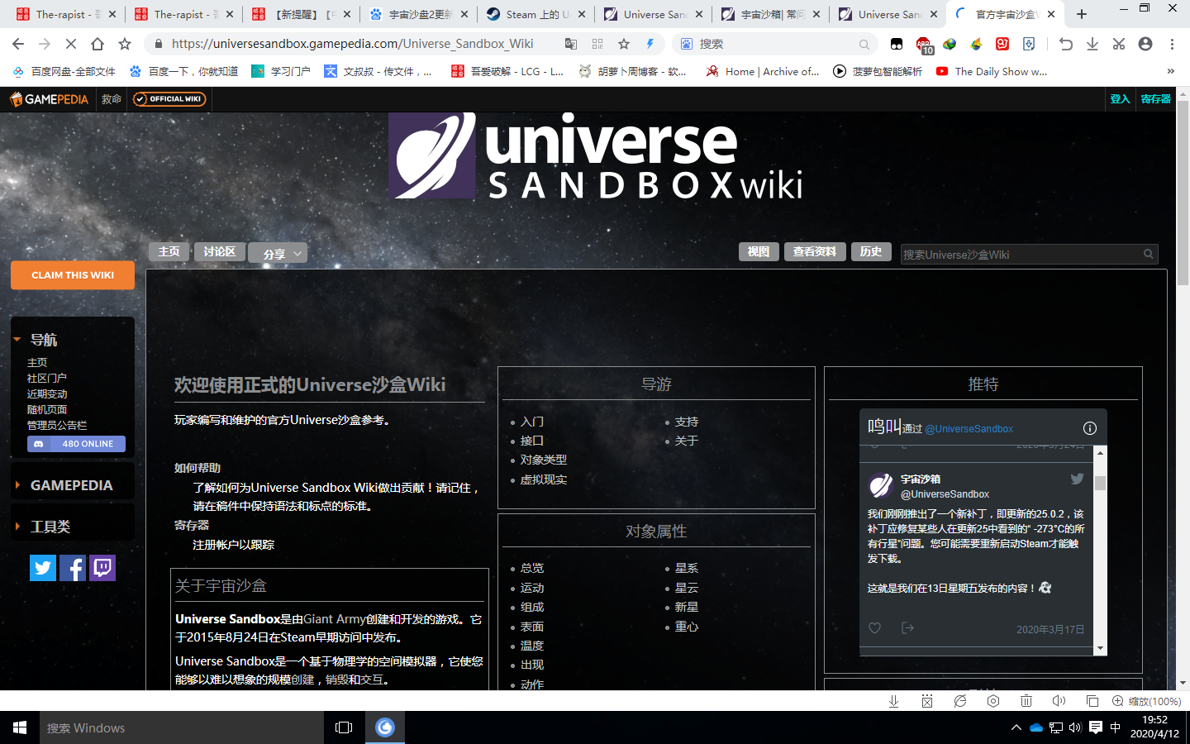Click the status bar trash icon

click(x=1026, y=701)
